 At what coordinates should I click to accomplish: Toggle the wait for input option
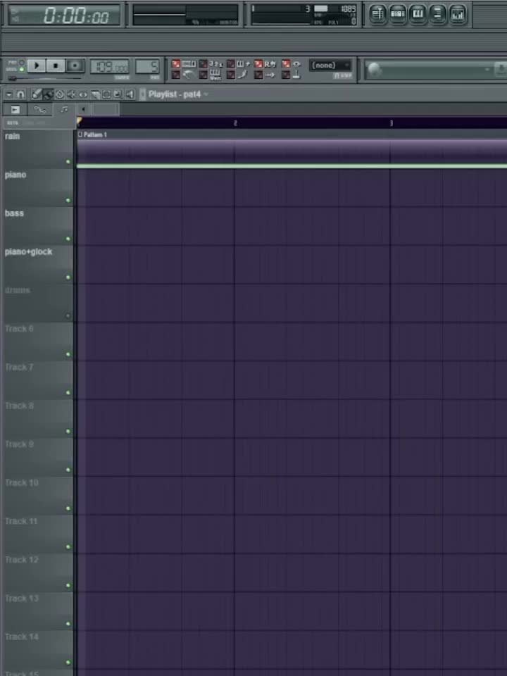[203, 75]
